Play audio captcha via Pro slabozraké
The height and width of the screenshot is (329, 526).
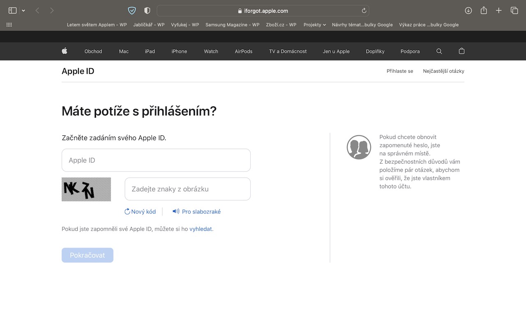196,212
